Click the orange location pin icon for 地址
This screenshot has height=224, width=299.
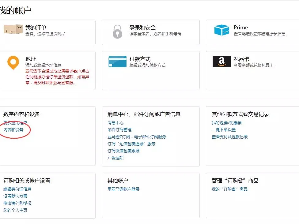point(13,63)
